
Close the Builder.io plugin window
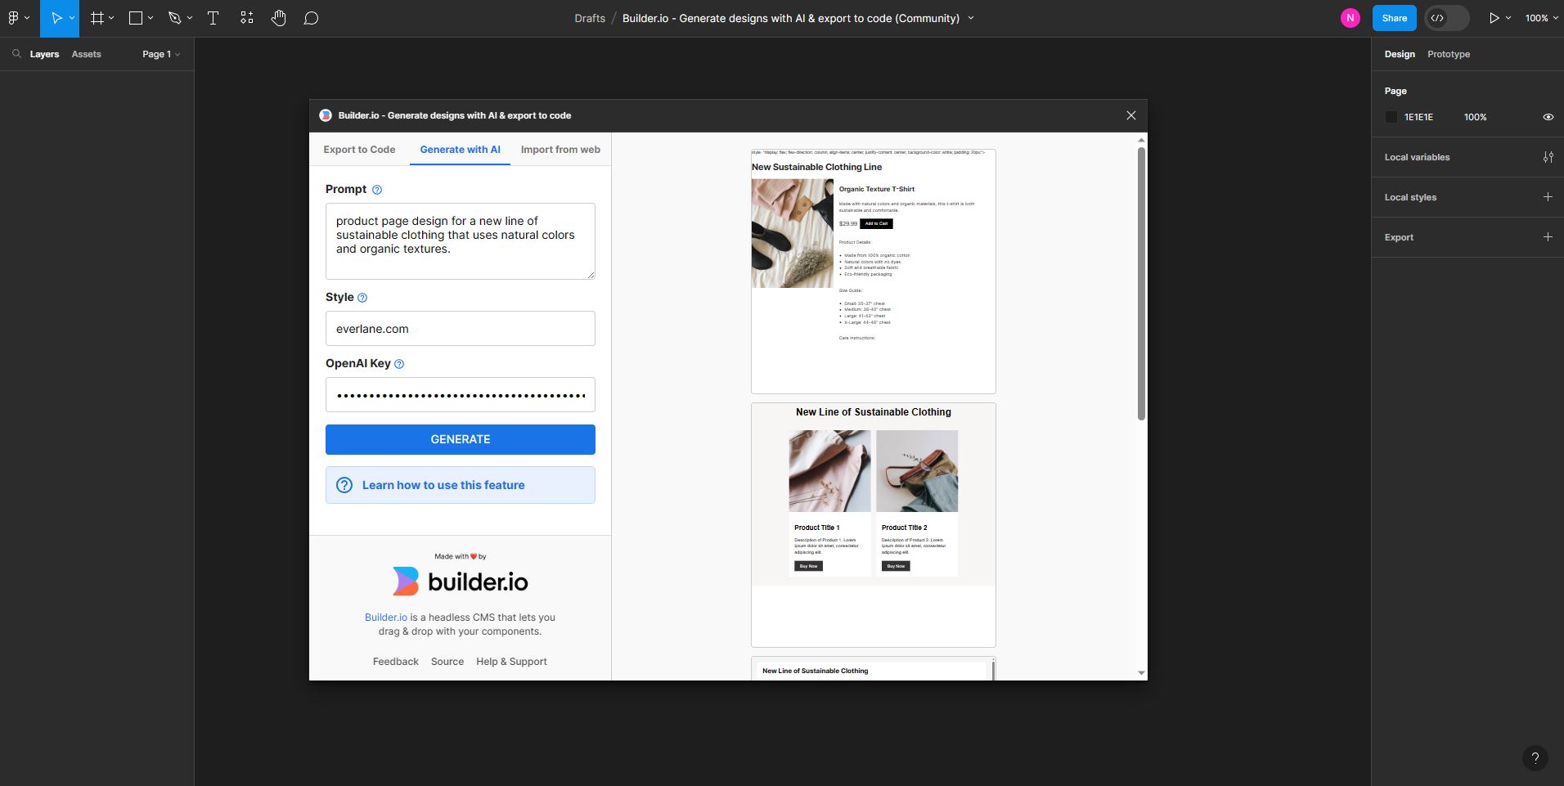1130,115
